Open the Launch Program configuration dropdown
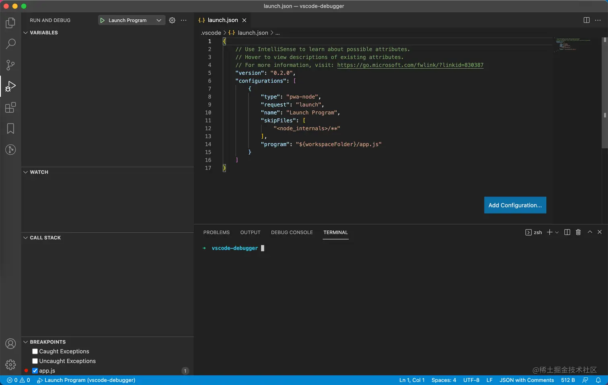608x385 pixels. [x=159, y=20]
